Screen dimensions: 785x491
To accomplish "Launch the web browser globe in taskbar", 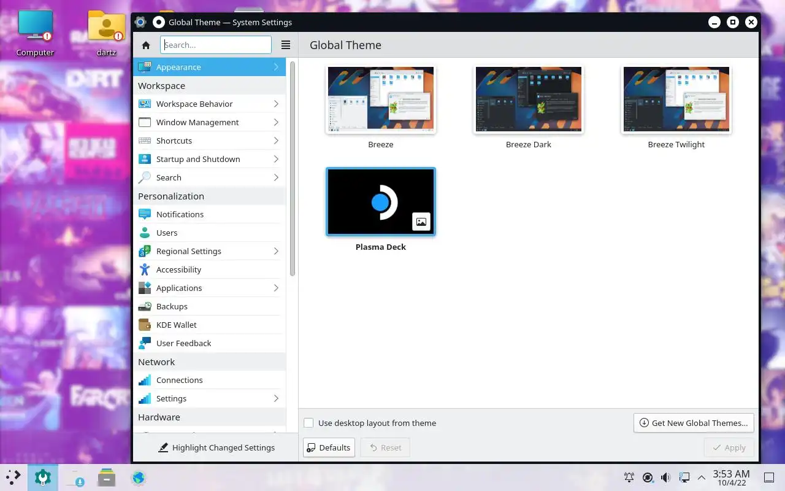I will point(139,477).
